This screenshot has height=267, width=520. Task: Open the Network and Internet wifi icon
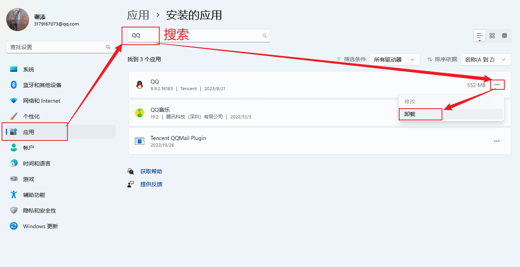point(14,101)
